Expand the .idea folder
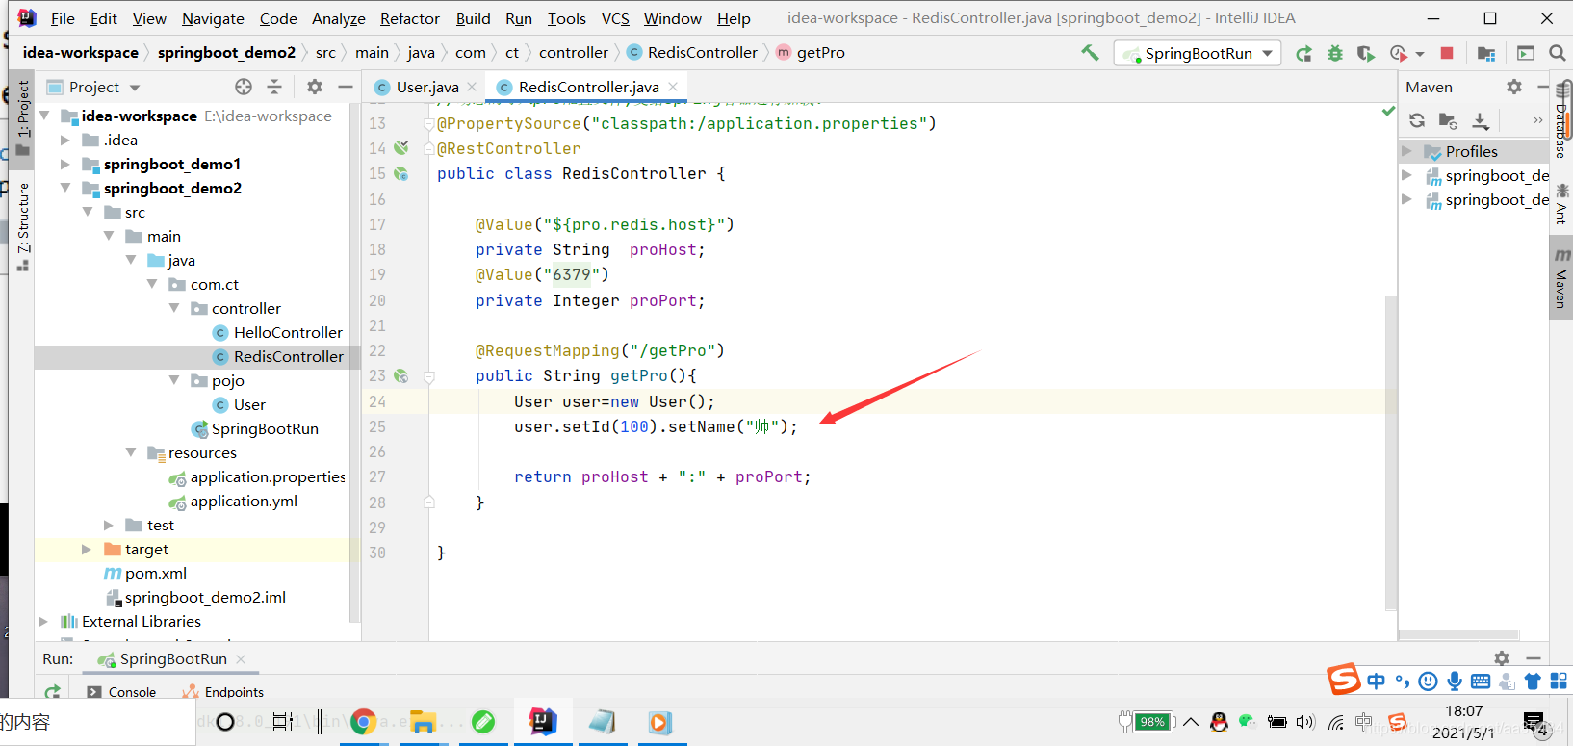The height and width of the screenshot is (746, 1573). pos(65,141)
